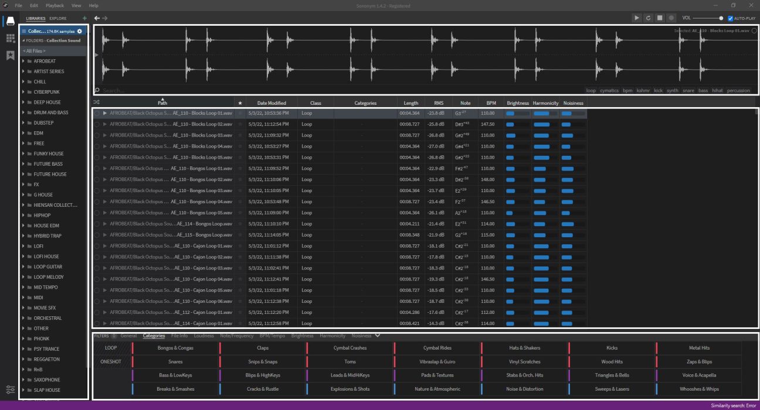760x410 pixels.
Task: Click the search magnifier icon
Action: tap(97, 91)
